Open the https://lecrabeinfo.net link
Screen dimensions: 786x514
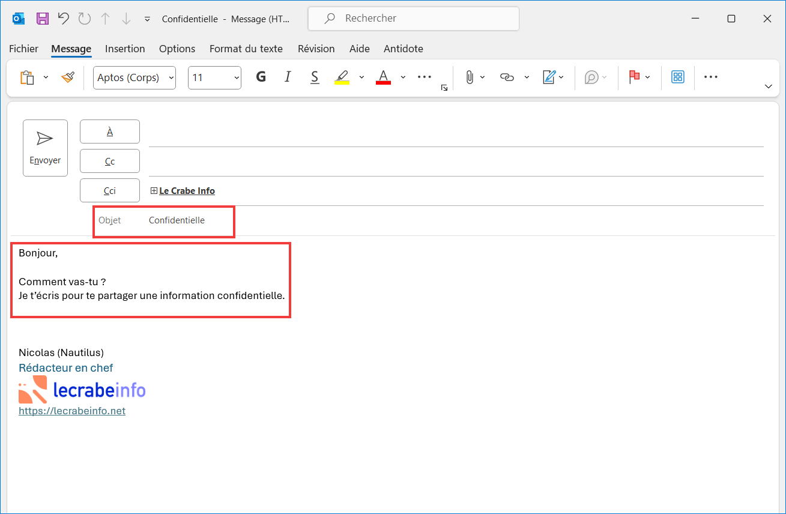tap(72, 411)
